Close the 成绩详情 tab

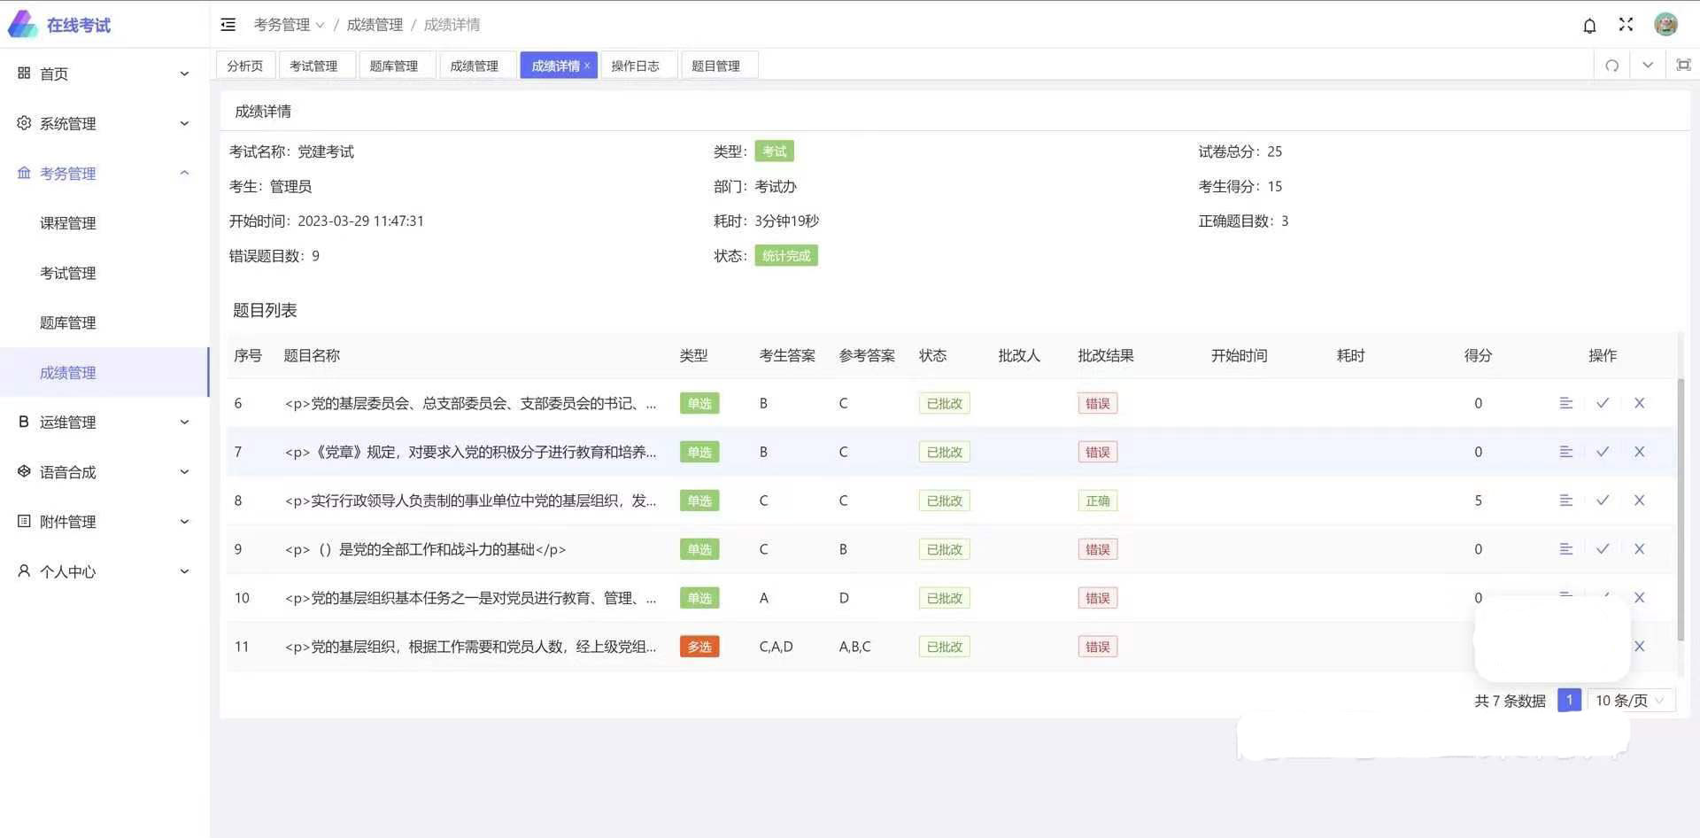pyautogui.click(x=587, y=66)
